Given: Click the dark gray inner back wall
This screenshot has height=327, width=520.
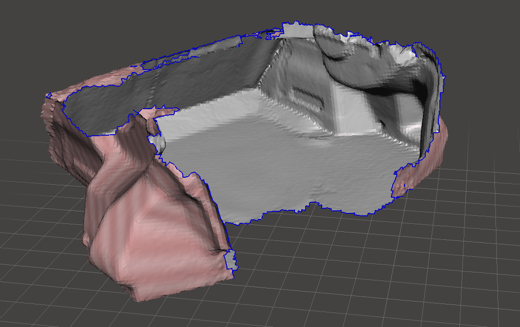Looking at the screenshot, I should pyautogui.click(x=172, y=86).
